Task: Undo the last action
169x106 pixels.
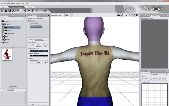Action: pos(37,11)
